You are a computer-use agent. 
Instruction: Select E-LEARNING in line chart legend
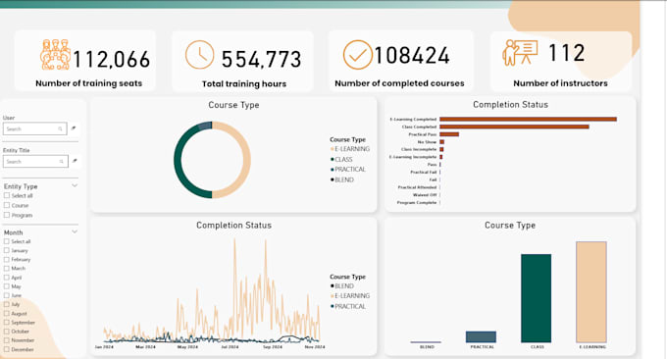350,295
